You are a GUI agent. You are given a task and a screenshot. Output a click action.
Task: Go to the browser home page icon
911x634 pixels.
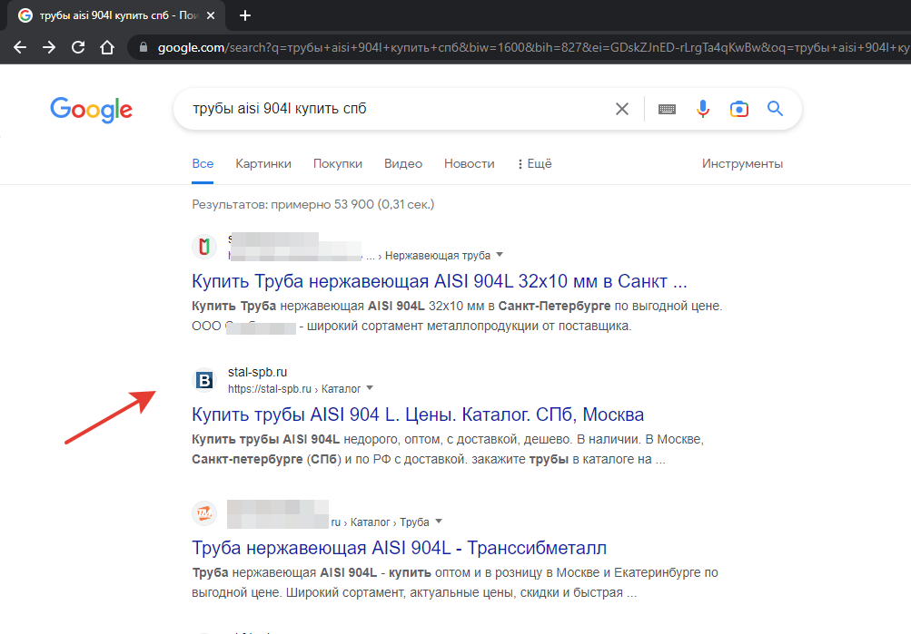[x=107, y=46]
